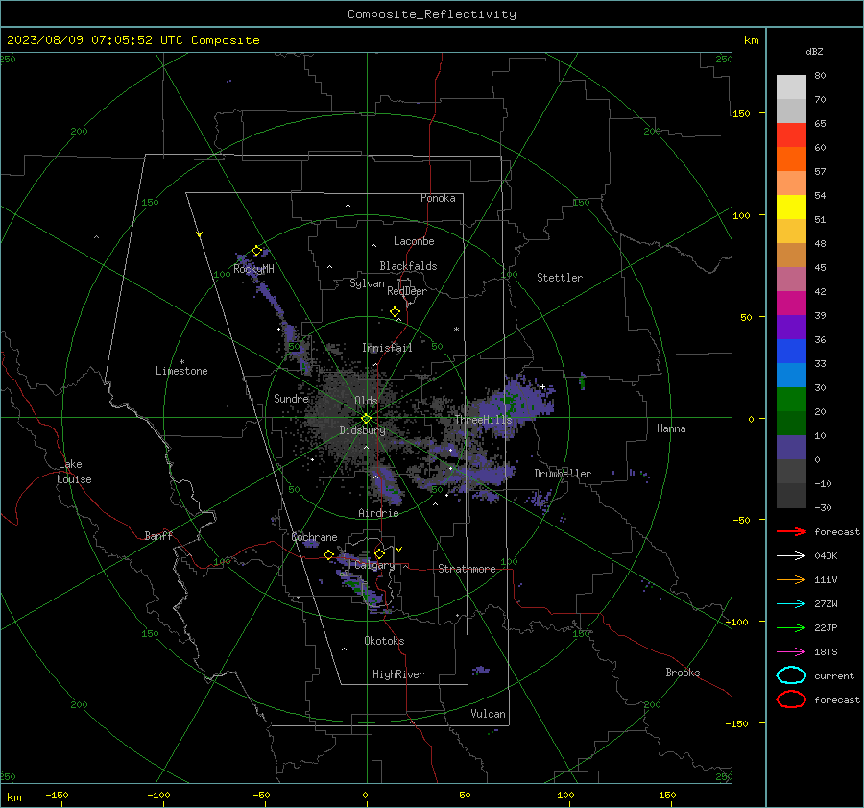Pick the light gray 80 dBZ swatch

(x=791, y=86)
